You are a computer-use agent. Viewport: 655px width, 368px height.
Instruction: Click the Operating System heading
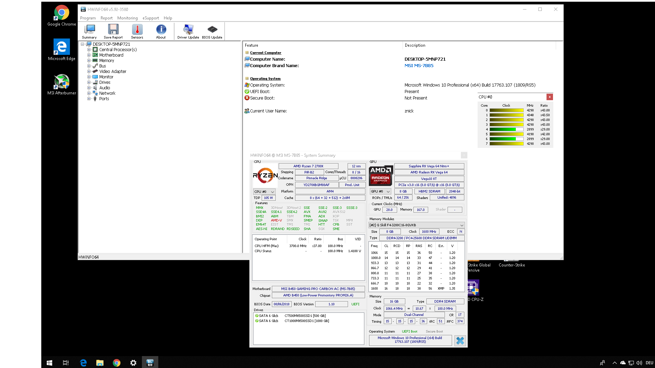[x=265, y=79]
